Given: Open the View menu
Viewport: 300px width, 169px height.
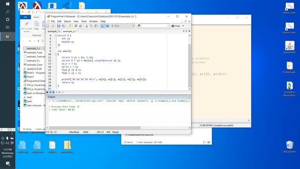Looking at the screenshot, I should [x=76, y=21].
